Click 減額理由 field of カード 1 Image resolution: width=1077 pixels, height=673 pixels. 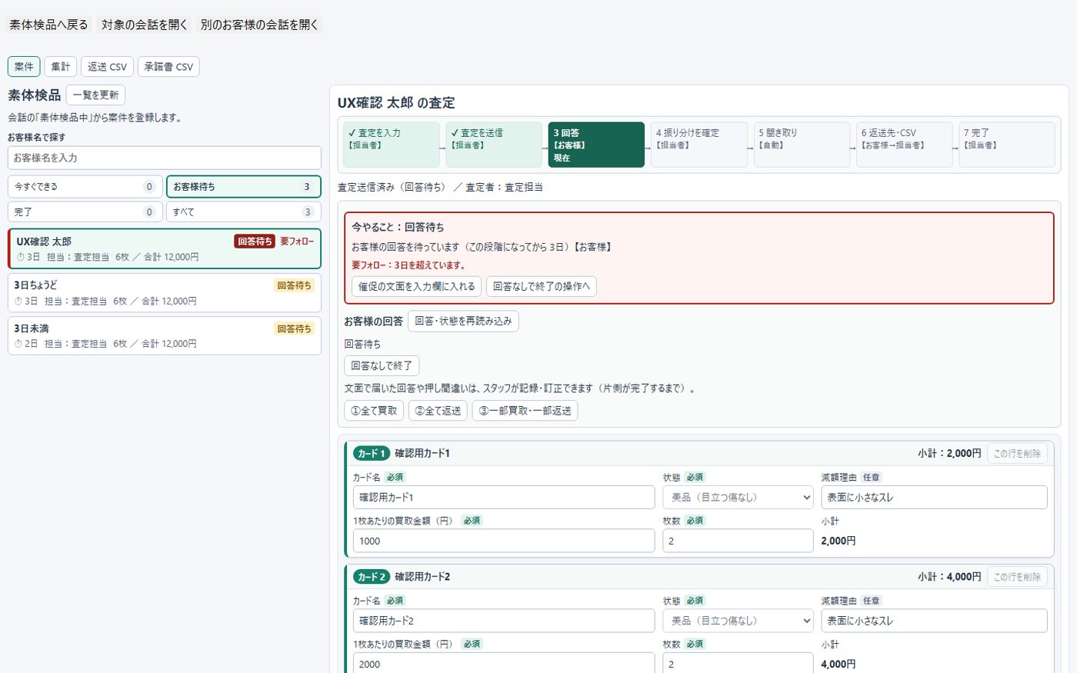coord(935,498)
